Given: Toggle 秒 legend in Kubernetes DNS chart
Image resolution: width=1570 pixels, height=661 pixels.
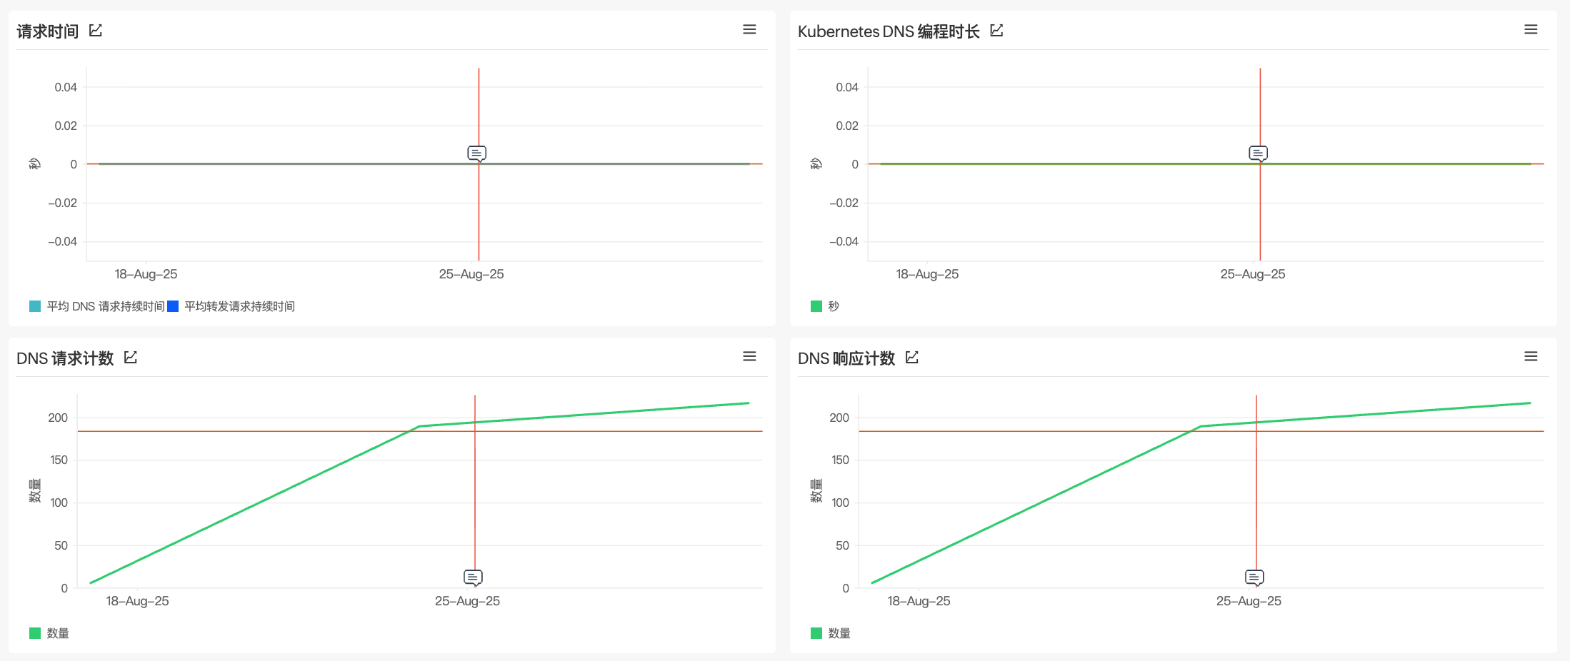Looking at the screenshot, I should tap(833, 306).
